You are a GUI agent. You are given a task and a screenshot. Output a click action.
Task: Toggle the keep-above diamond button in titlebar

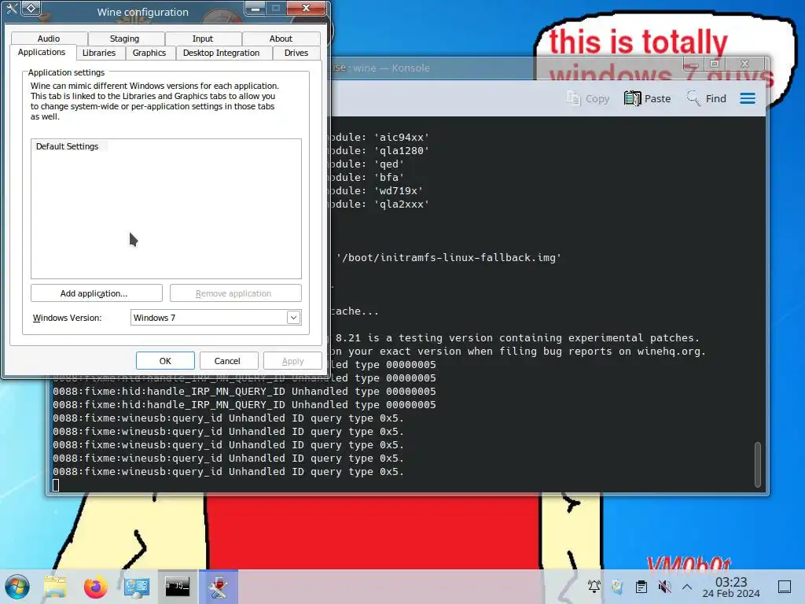pos(31,8)
